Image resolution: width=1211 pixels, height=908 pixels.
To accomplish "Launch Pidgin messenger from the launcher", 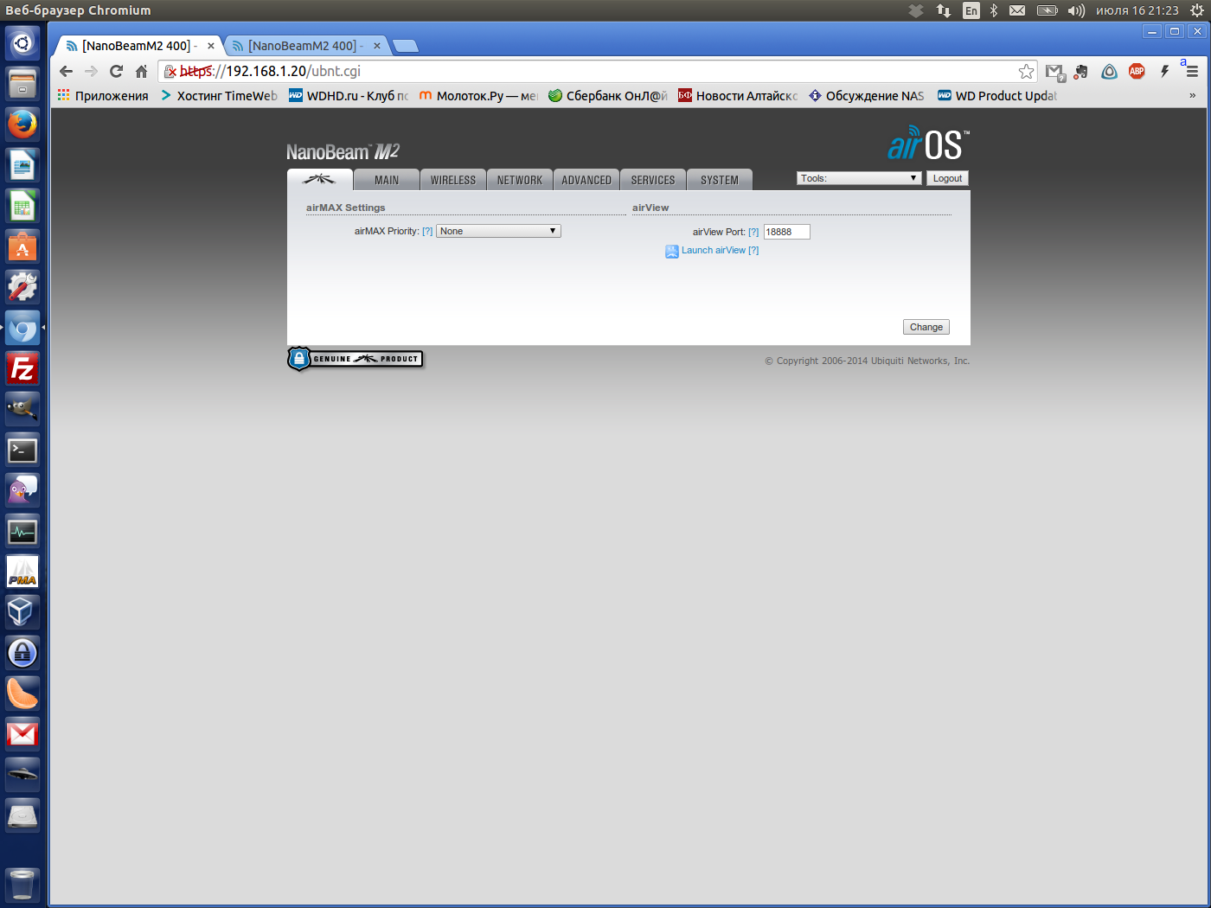I will 22,490.
